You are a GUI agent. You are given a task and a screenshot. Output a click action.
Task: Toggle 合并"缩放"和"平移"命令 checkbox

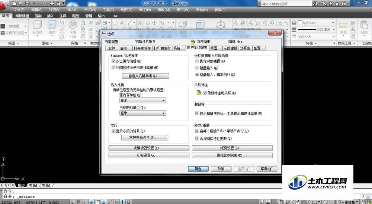point(197,131)
